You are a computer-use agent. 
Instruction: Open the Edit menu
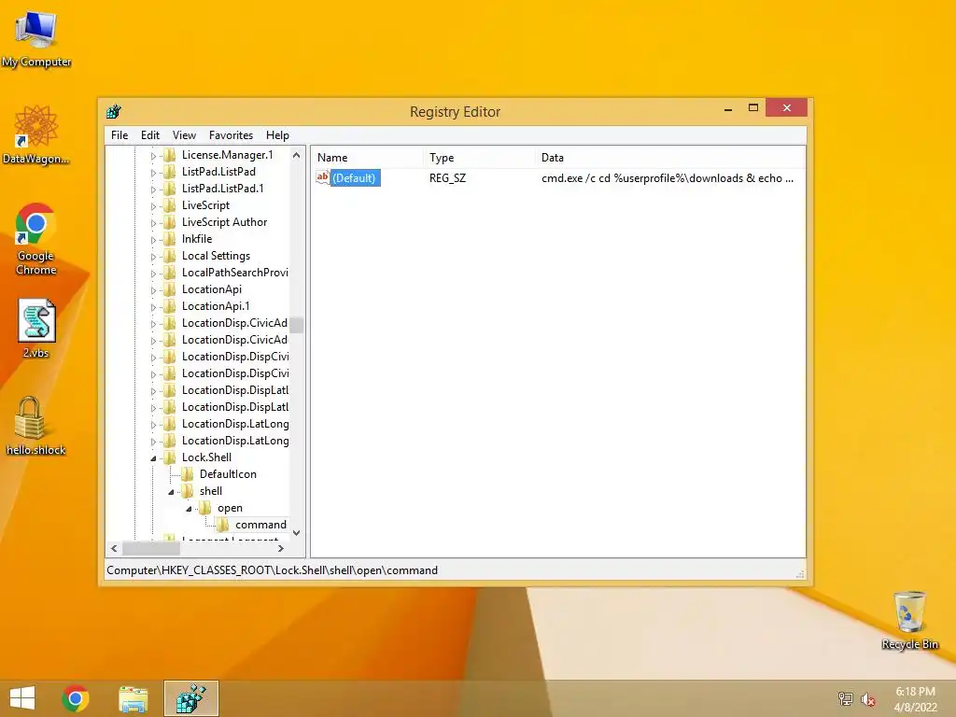pos(150,135)
